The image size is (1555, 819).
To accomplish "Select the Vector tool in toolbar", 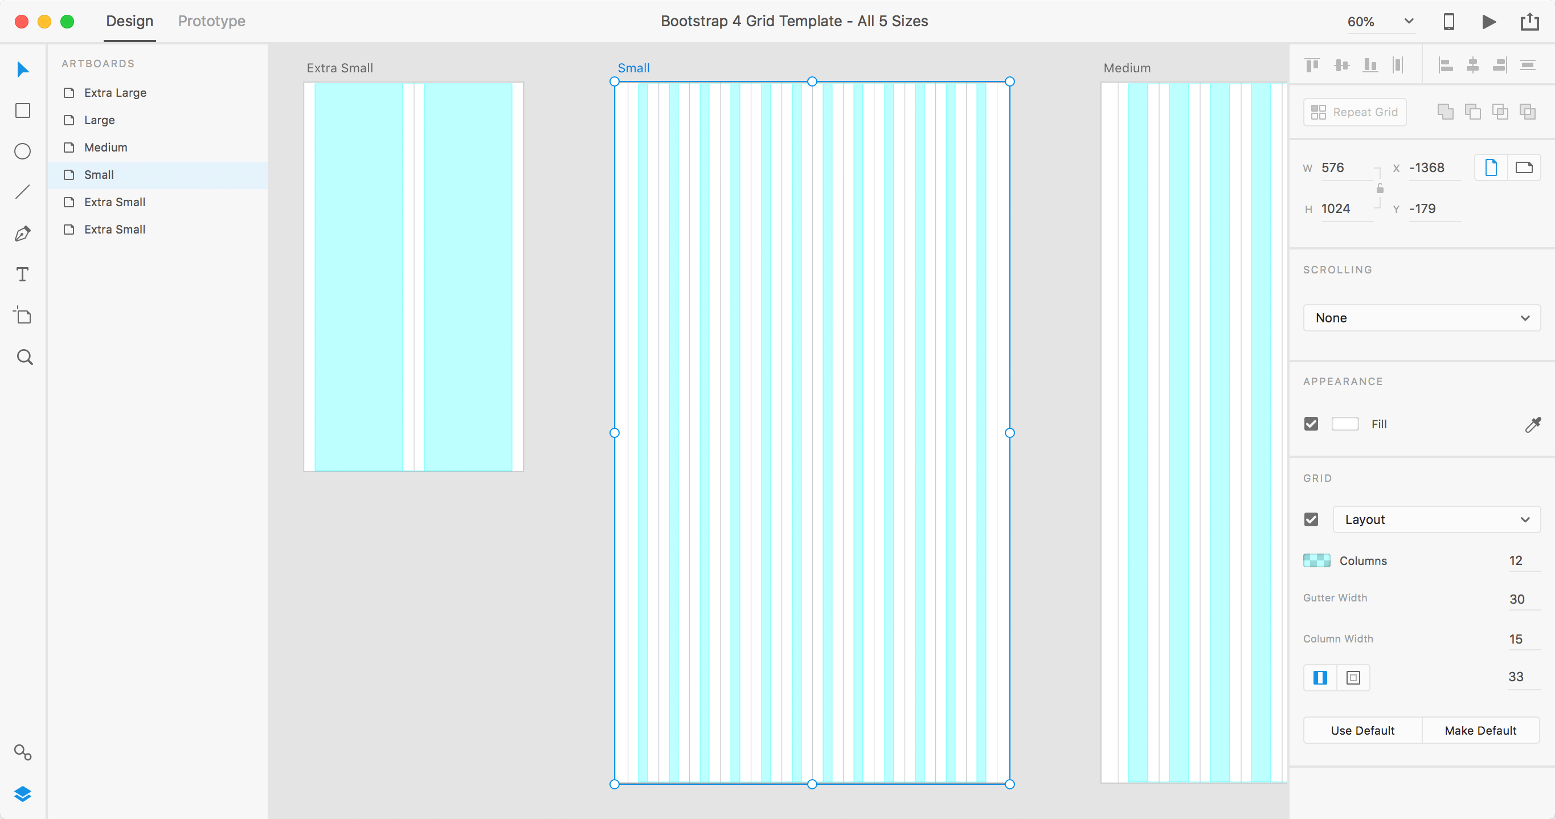I will [24, 234].
